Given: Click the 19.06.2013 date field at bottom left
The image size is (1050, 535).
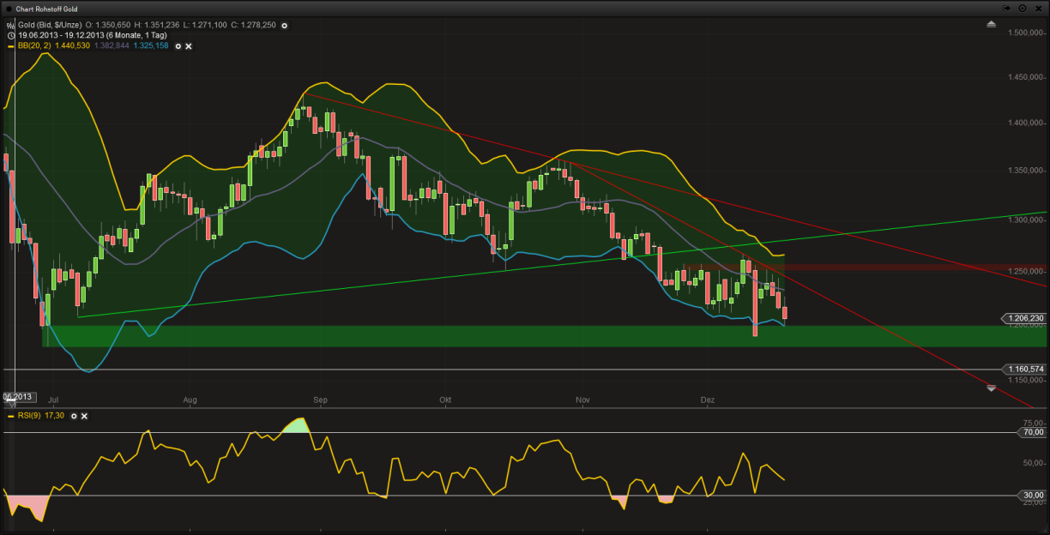Looking at the screenshot, I should click(x=15, y=395).
